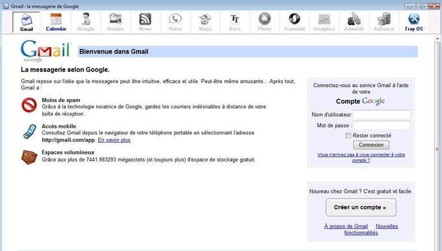
Task: Focus the Nom d'utilisateur field
Action: [382, 115]
